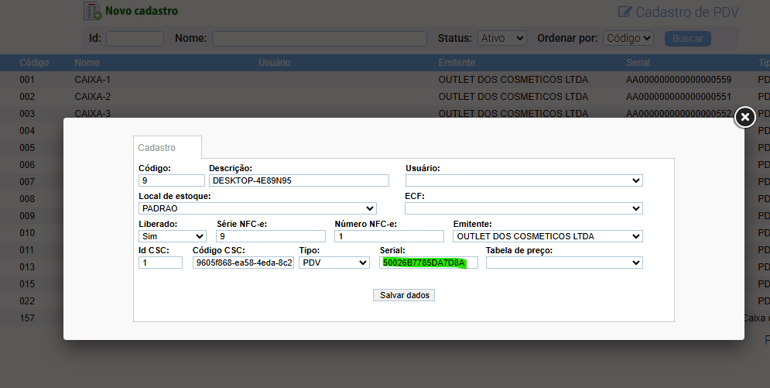The image size is (770, 388).
Task: Expand the Tabela de preço dropdown
Action: coord(563,263)
